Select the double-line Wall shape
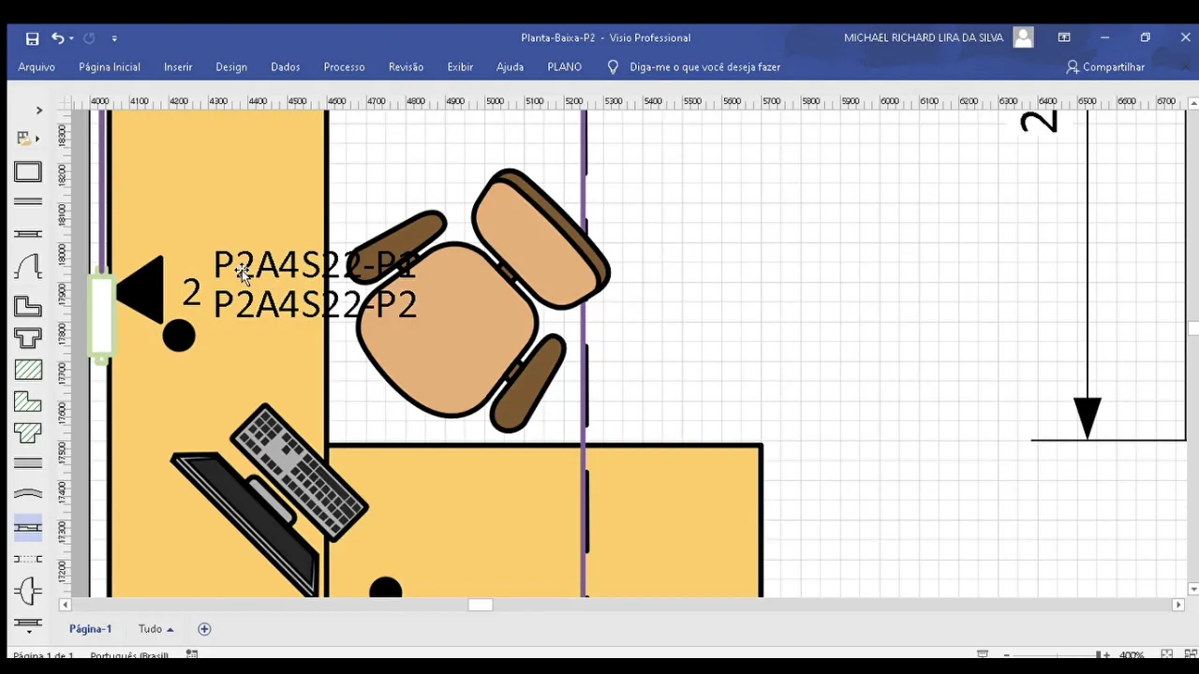The width and height of the screenshot is (1199, 674). pyautogui.click(x=28, y=201)
